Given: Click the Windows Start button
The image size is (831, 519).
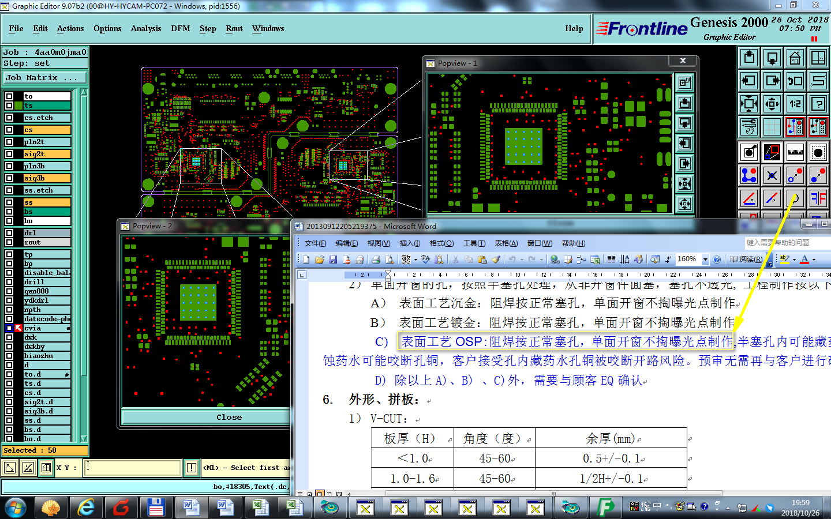Looking at the screenshot, I should point(16,508).
